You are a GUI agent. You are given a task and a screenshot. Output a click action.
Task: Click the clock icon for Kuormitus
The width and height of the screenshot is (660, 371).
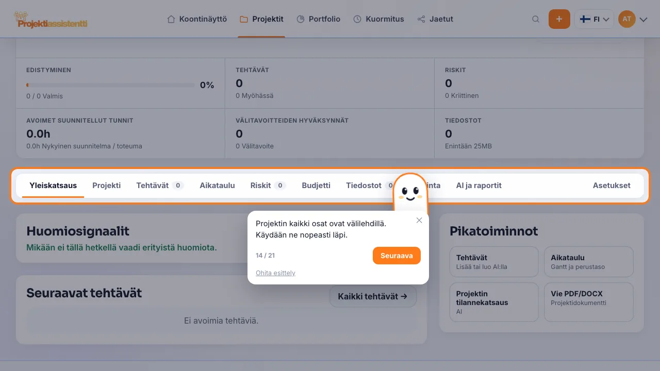357,19
